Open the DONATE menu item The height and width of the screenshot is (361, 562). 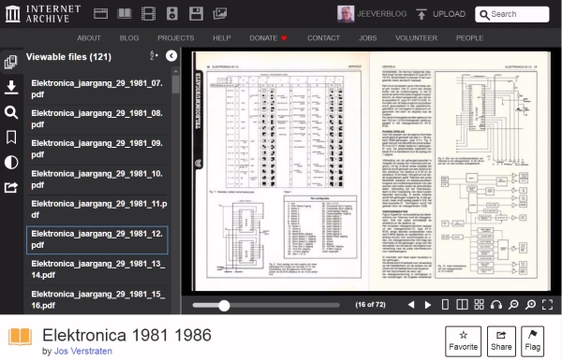coord(268,38)
